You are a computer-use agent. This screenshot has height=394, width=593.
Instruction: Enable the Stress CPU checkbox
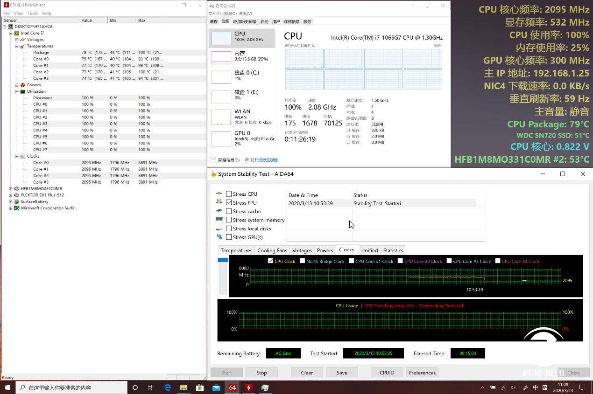click(x=229, y=194)
